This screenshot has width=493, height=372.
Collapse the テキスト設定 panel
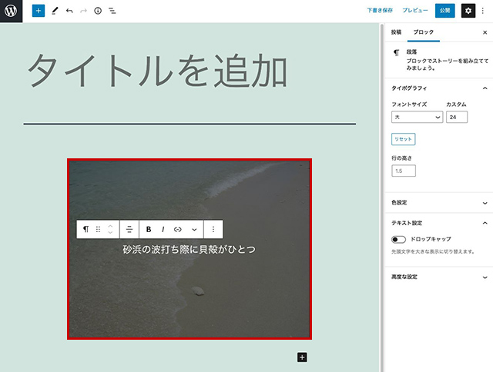tap(485, 223)
